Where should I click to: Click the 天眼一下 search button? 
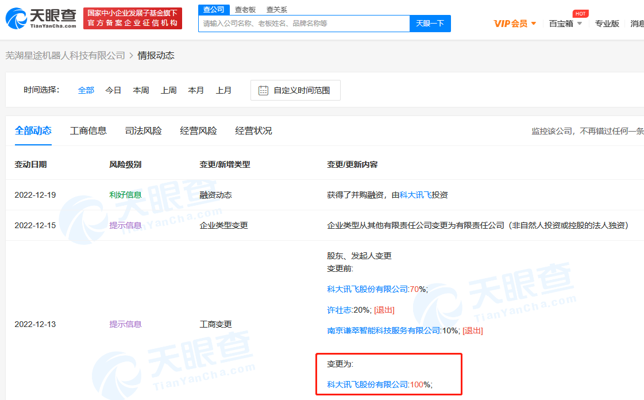click(x=430, y=24)
